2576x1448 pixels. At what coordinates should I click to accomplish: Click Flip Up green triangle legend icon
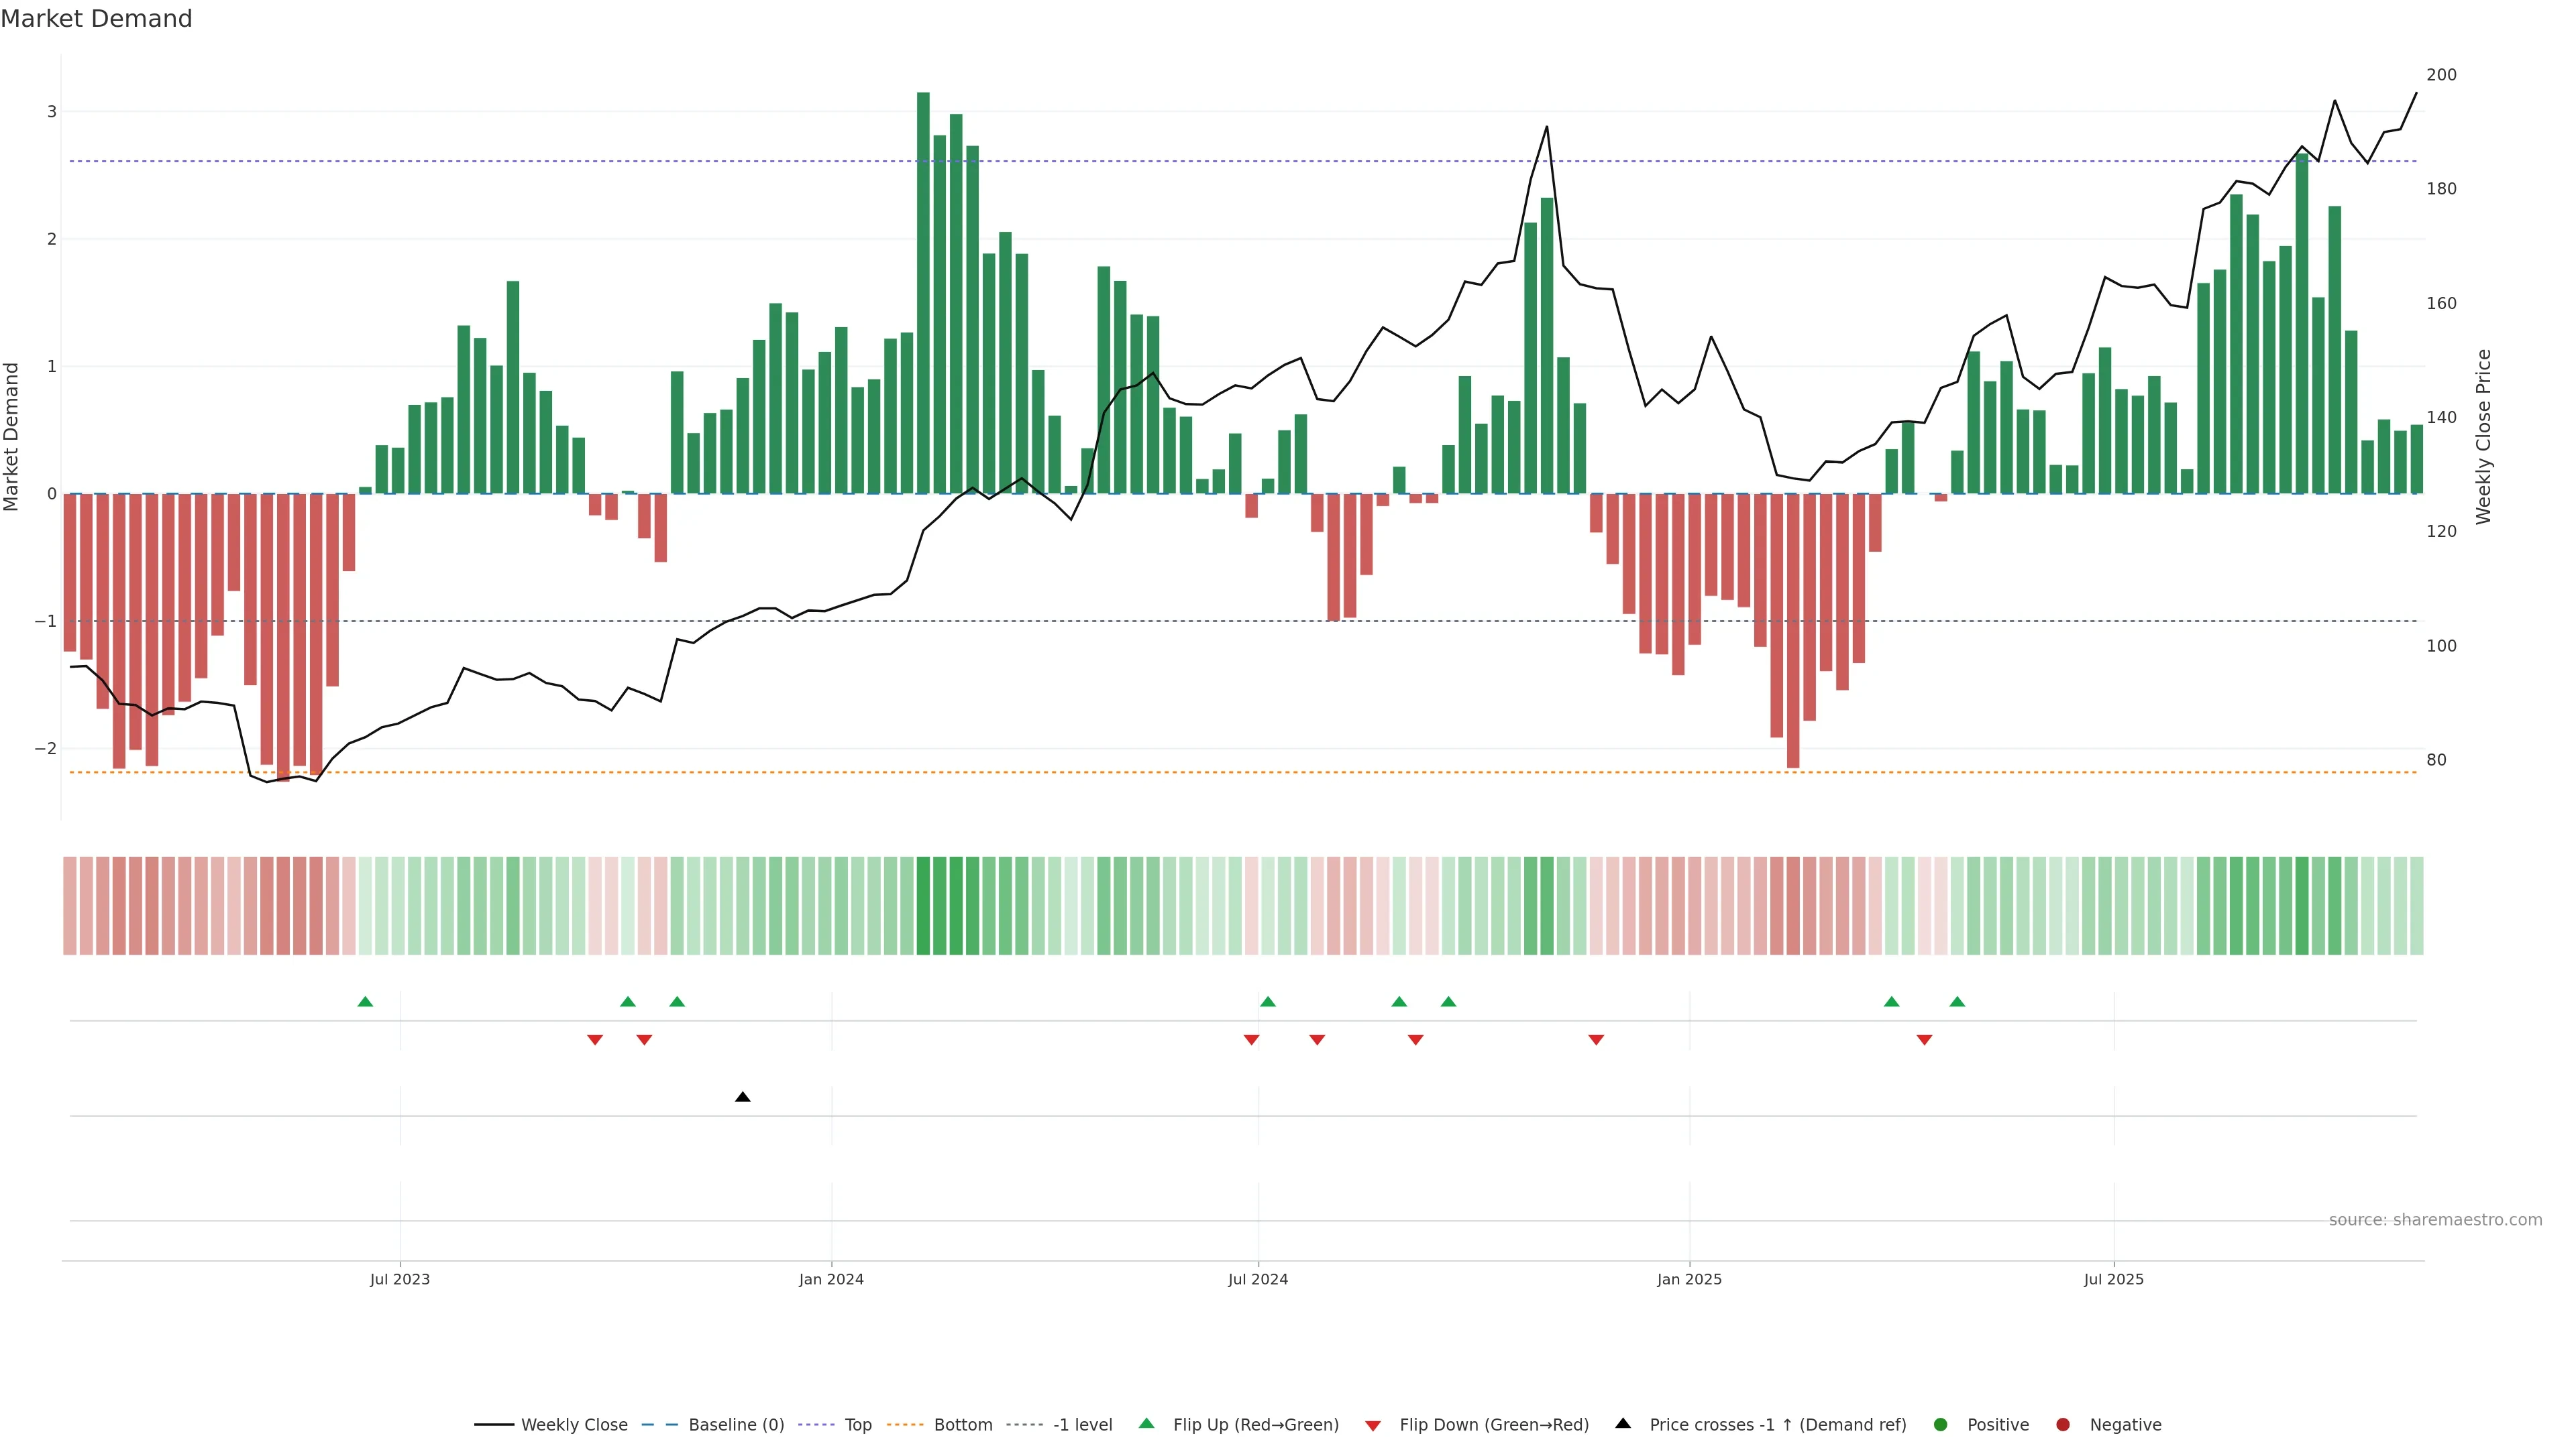pos(1146,1423)
